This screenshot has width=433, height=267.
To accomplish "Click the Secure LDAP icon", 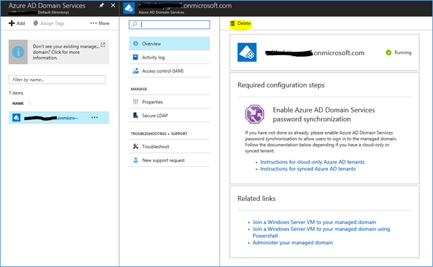I will pos(136,115).
